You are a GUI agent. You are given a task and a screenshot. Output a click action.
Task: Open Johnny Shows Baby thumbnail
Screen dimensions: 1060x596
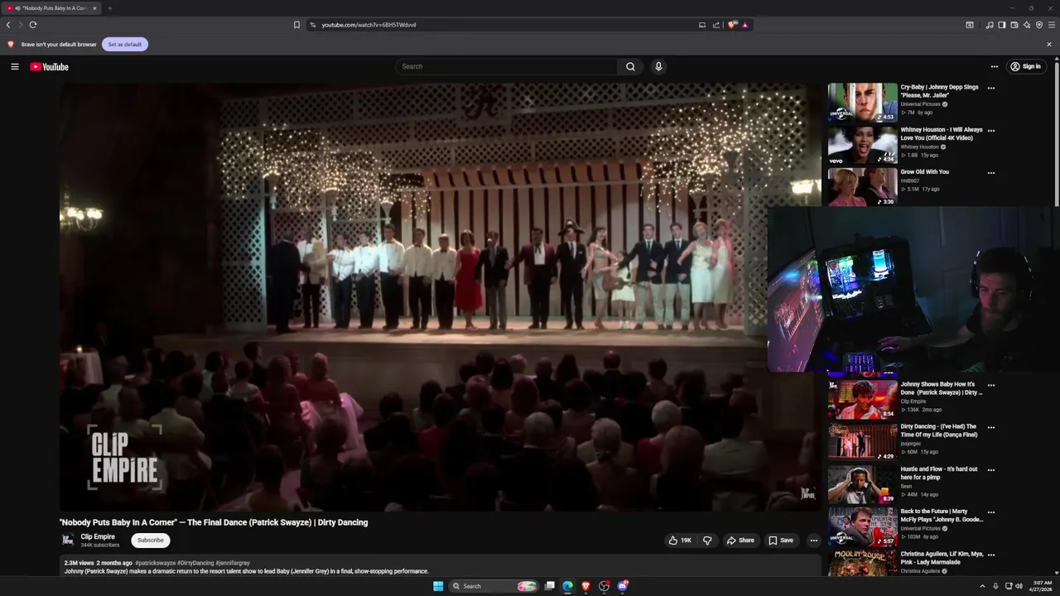pos(862,399)
